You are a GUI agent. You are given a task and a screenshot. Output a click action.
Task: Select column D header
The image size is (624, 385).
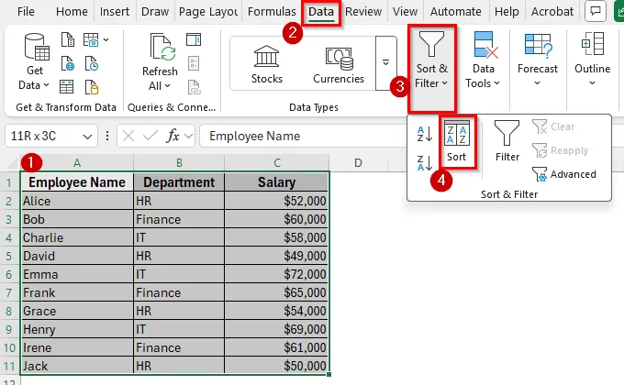358,163
